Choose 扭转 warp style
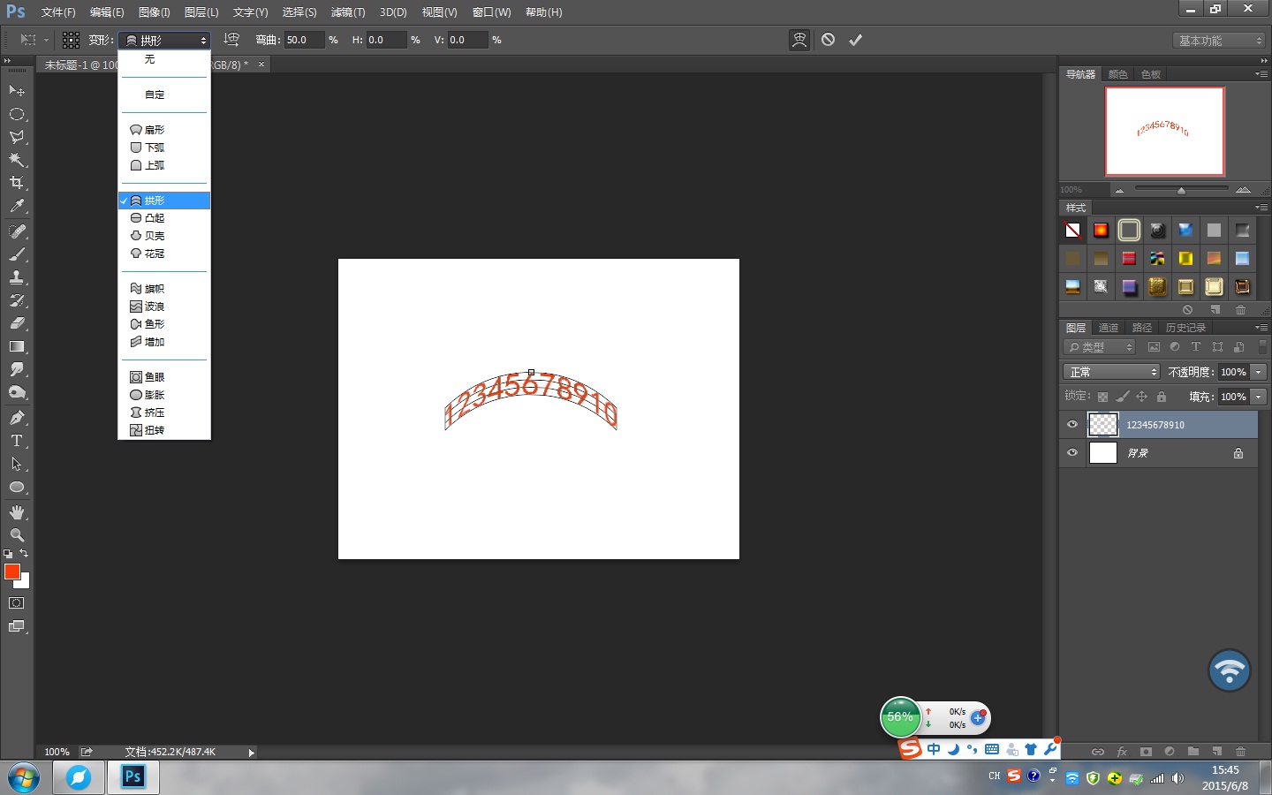This screenshot has width=1272, height=795. (164, 430)
